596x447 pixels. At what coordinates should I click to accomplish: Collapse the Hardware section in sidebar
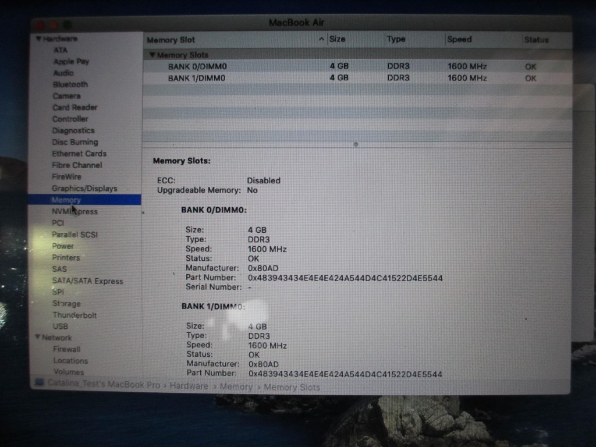point(38,39)
